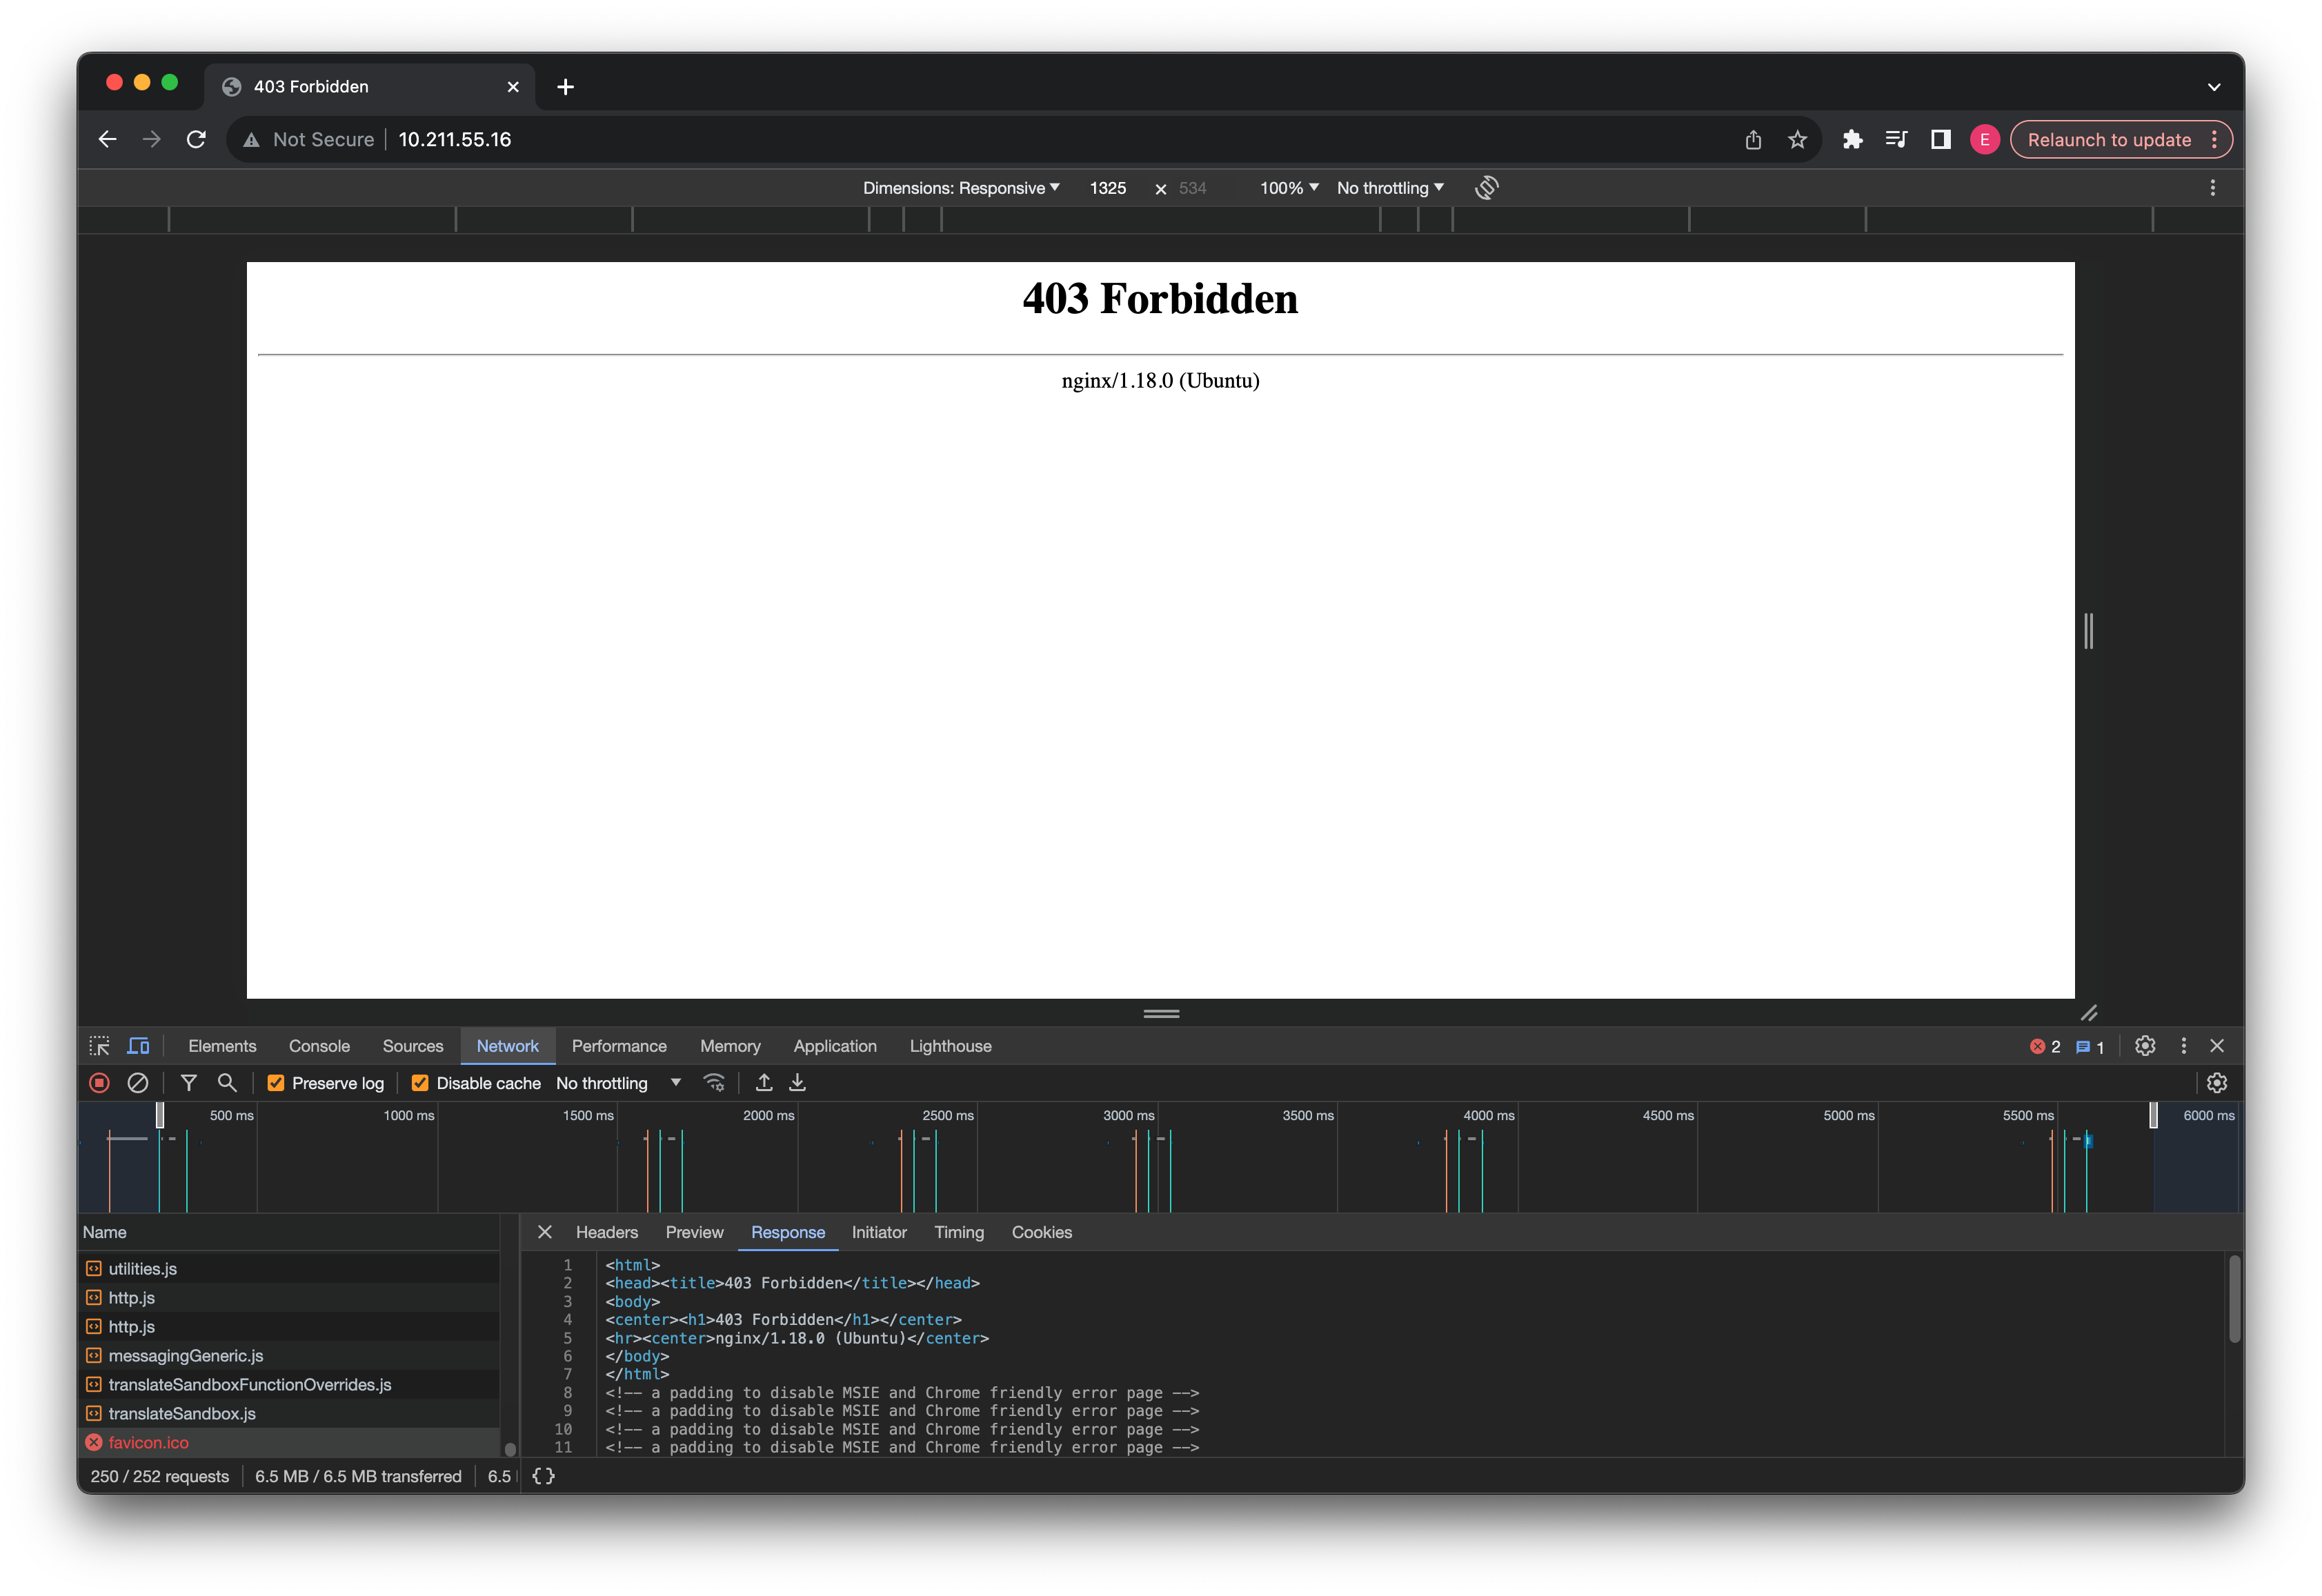This screenshot has height=1596, width=2322.
Task: Open the Performance tab
Action: [619, 1046]
